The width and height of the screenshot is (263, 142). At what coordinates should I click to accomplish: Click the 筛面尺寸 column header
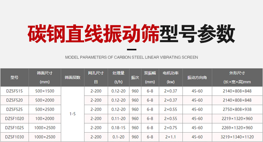(45, 77)
